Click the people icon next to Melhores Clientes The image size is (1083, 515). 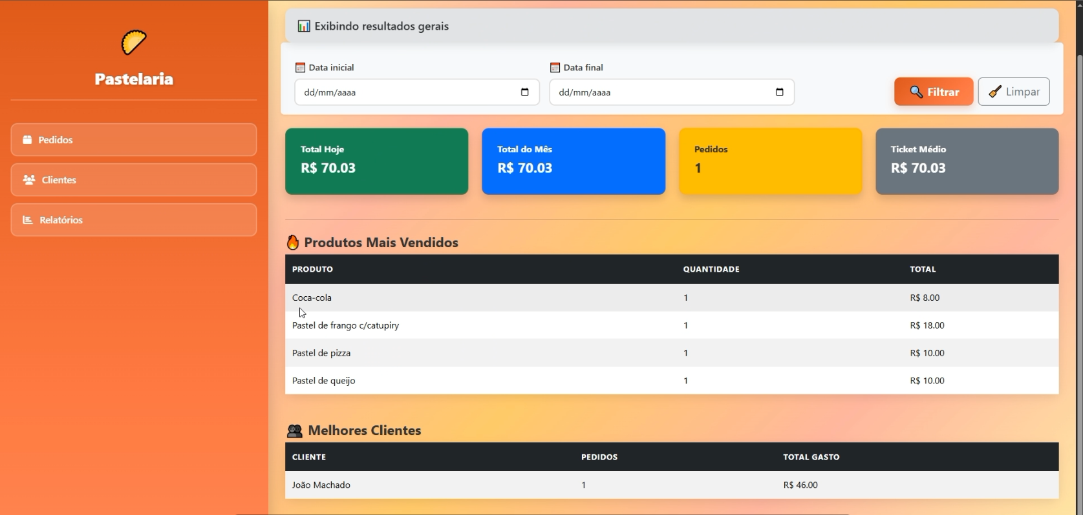tap(295, 431)
